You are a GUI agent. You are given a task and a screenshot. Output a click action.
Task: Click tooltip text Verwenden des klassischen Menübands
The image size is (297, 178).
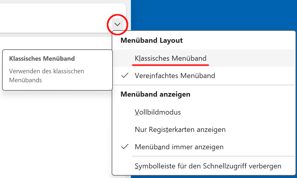point(46,76)
